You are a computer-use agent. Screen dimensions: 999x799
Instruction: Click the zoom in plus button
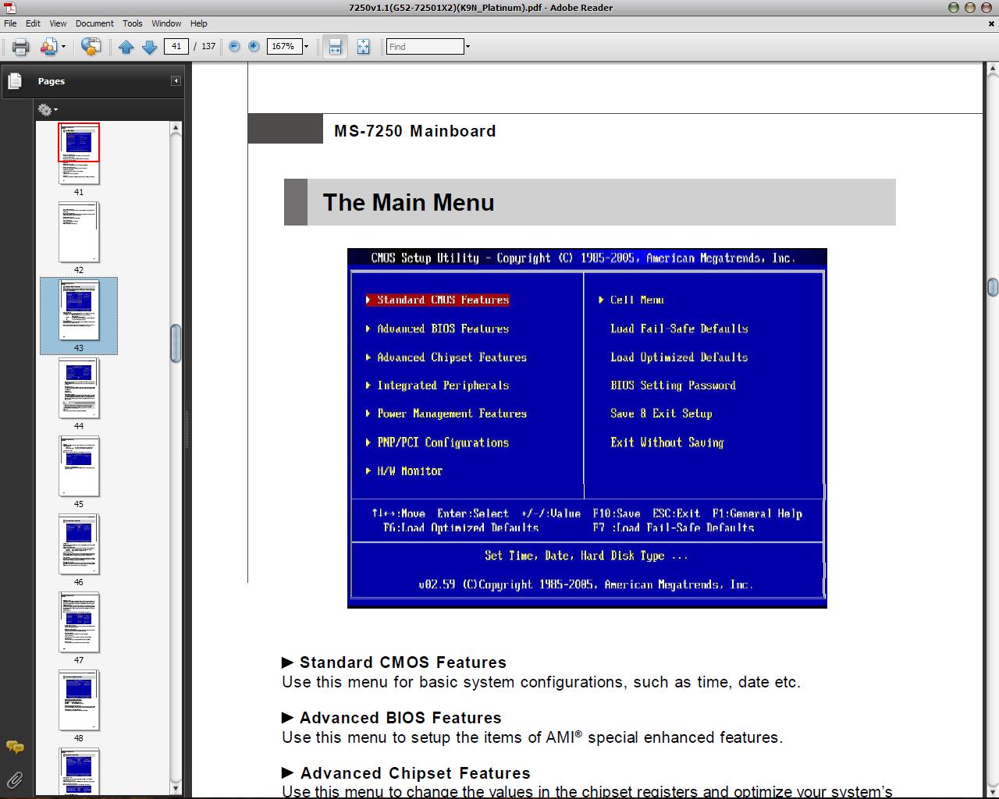click(254, 47)
